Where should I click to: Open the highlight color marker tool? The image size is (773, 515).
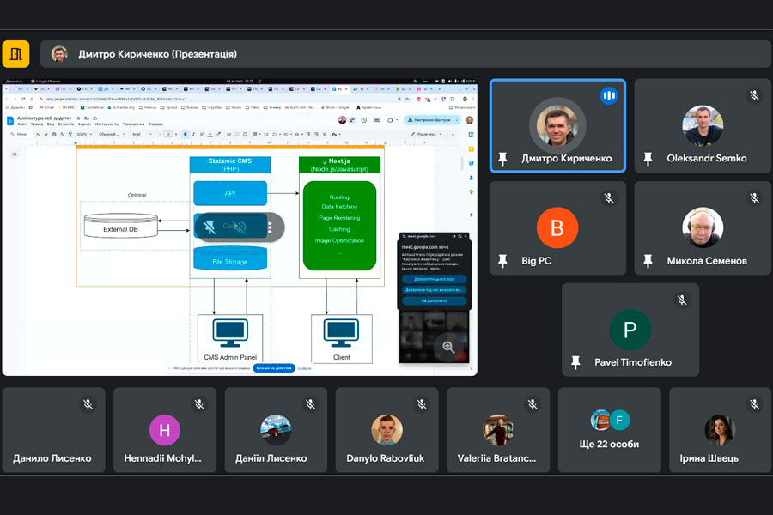(219, 134)
